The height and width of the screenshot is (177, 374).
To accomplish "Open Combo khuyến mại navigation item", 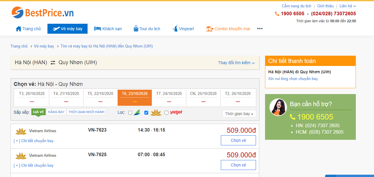I will point(228,29).
